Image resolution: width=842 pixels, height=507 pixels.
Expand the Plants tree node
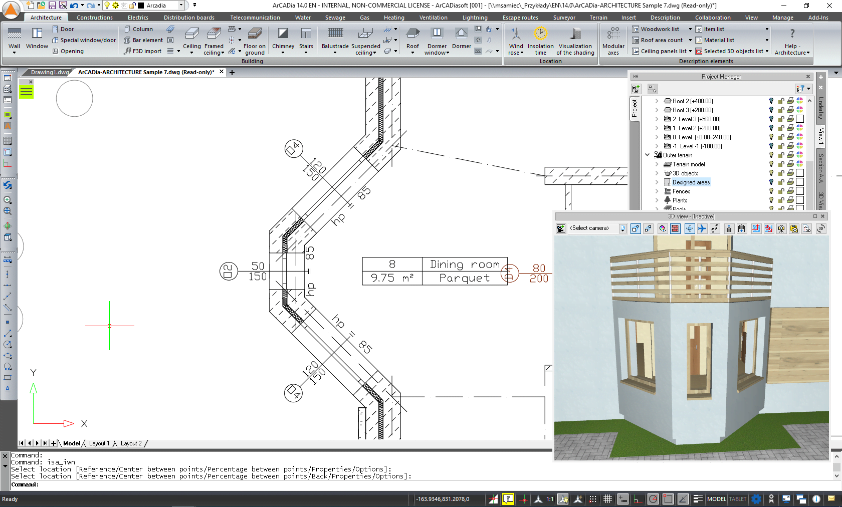657,200
